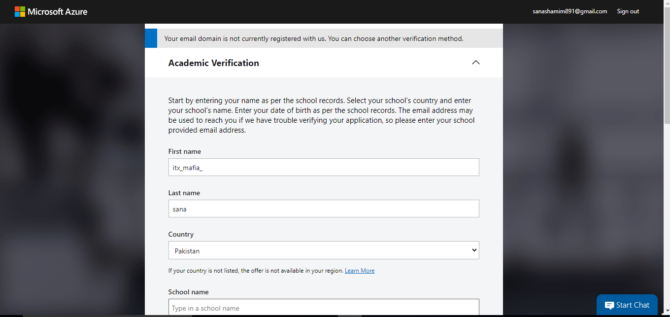The image size is (670, 317).
Task: Click the Country dropdown chevron arrow
Action: point(474,250)
